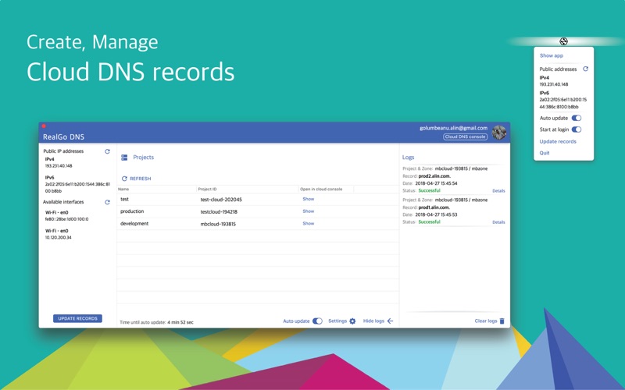Click the Clear logs label
625x390 pixels.
click(x=485, y=321)
